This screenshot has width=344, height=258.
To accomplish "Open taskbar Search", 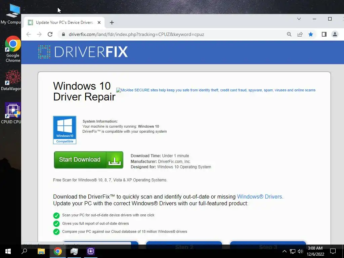I will [24, 251].
